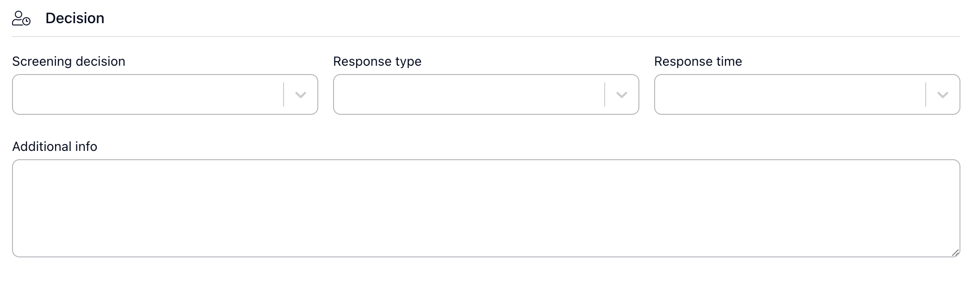Click the Response type chevron arrow
Image resolution: width=978 pixels, height=287 pixels.
[x=622, y=95]
